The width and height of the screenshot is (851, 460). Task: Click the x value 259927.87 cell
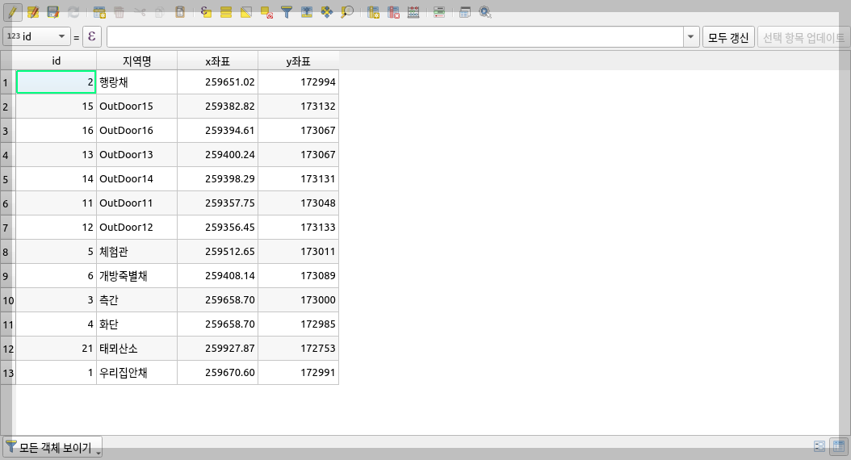tap(218, 349)
